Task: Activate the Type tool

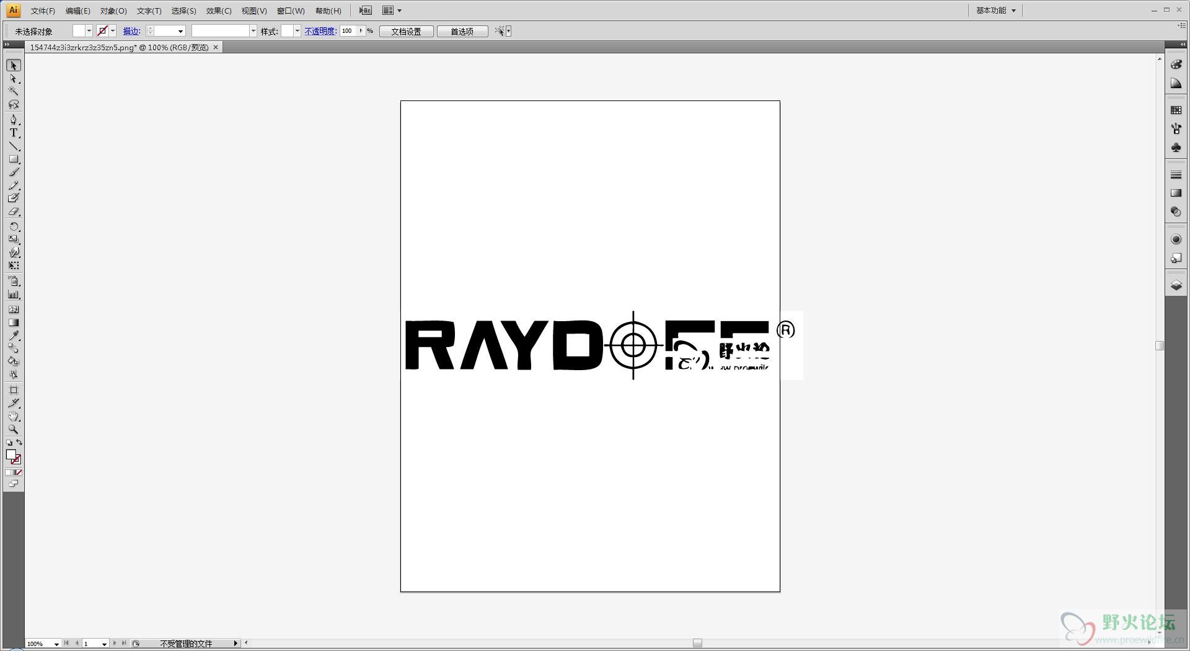Action: (x=14, y=133)
